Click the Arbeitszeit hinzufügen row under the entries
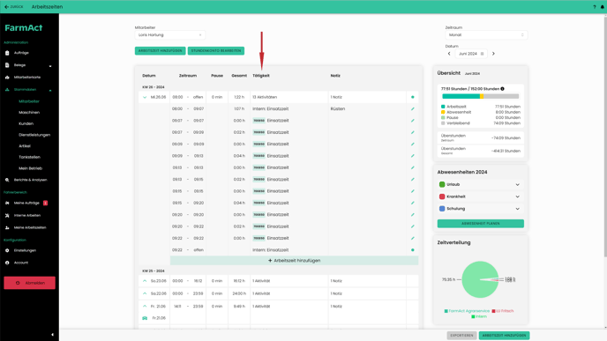Screen dimensions: 607x341 coord(294,261)
